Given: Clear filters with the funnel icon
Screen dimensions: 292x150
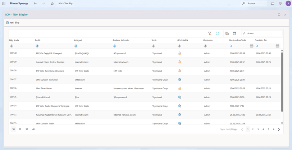Looking at the screenshot, I should coord(210,33).
